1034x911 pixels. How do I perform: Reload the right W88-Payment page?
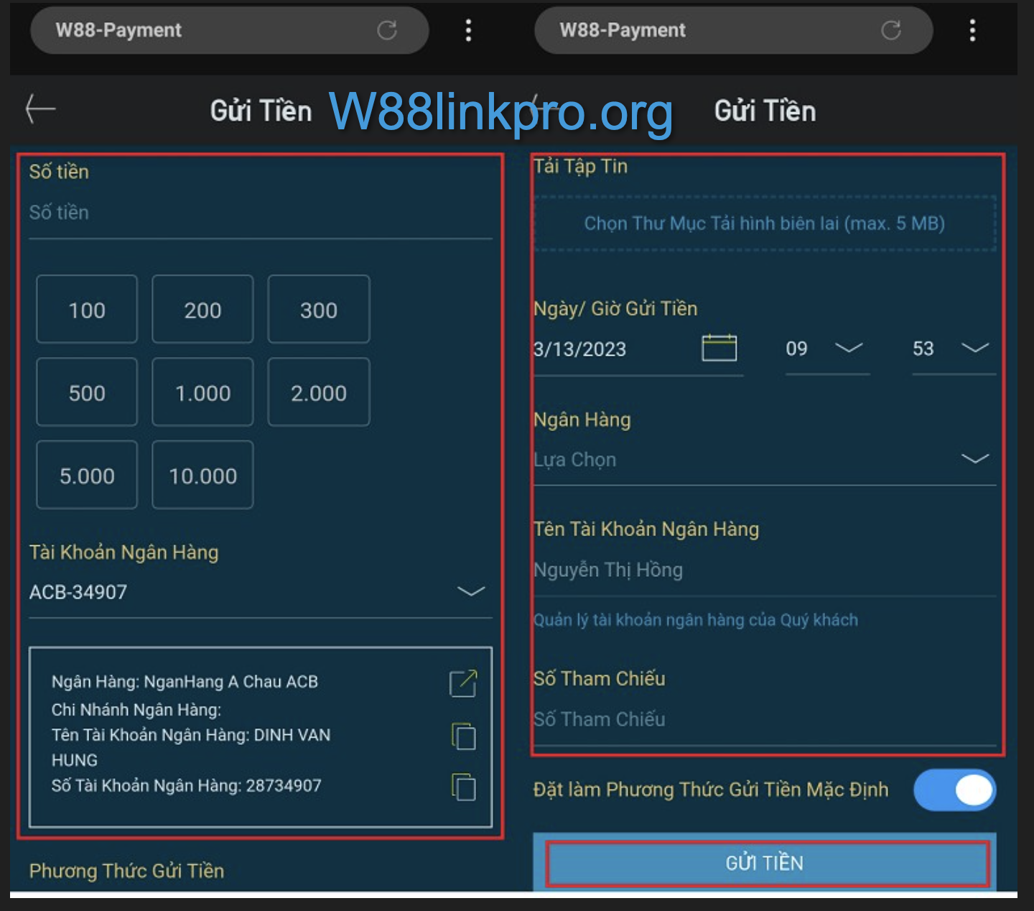891,30
